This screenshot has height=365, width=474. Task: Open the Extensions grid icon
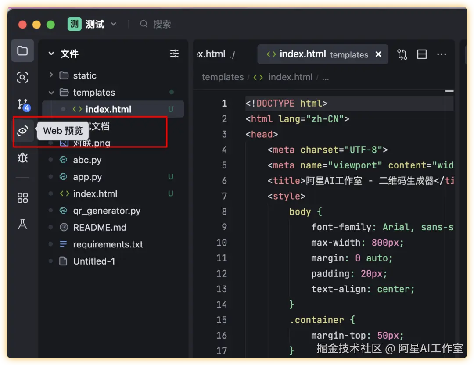tap(23, 198)
